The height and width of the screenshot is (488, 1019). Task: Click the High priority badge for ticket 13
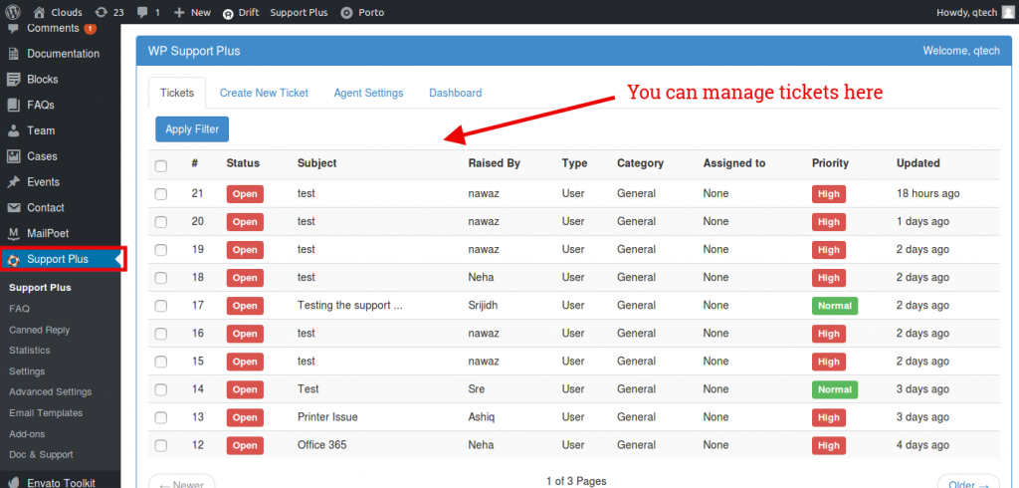[829, 417]
